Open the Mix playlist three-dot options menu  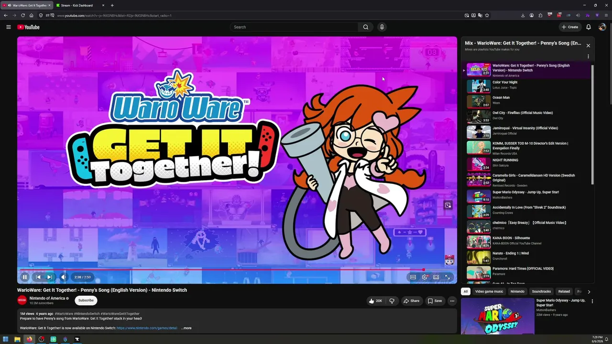(x=588, y=56)
